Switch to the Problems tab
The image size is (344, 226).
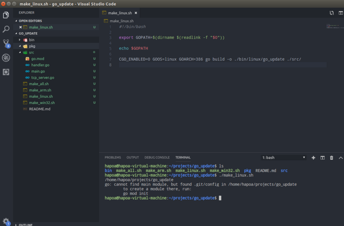point(112,157)
